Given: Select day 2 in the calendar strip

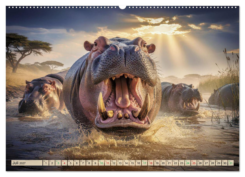Looking at the screenshot, I should click(x=52, y=163).
